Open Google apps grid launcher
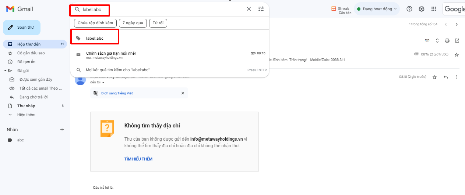This screenshot has height=195, width=465. [x=434, y=9]
